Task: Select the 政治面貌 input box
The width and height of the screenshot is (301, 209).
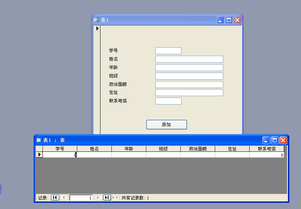Action: click(x=189, y=84)
